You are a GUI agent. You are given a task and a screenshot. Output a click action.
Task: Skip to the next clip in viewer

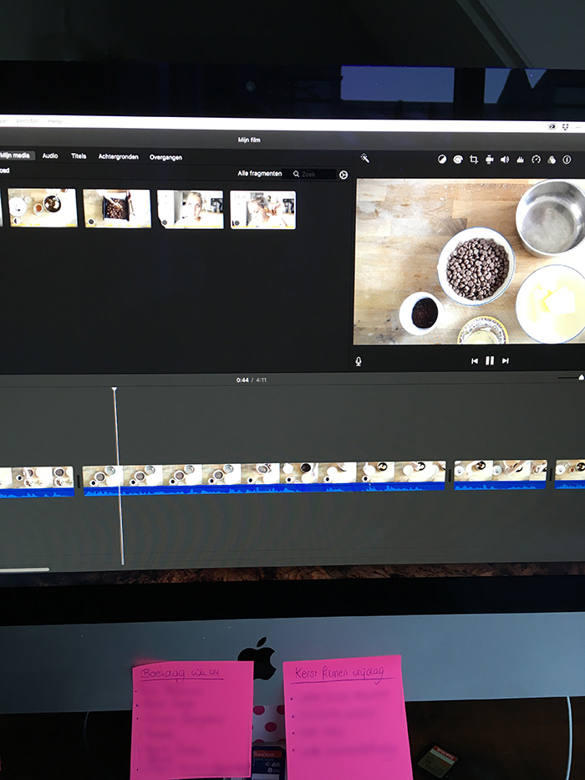coord(505,360)
